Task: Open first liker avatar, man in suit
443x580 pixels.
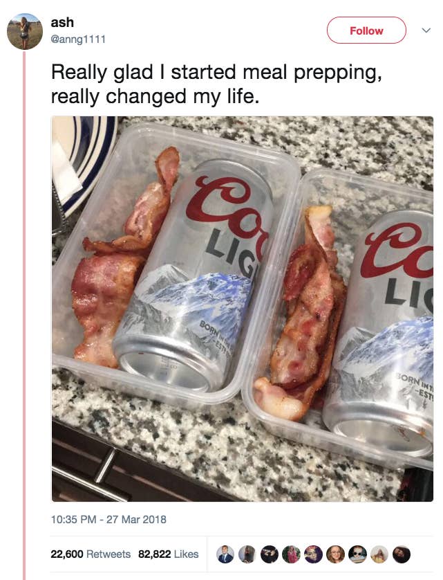Action: pyautogui.click(x=225, y=554)
